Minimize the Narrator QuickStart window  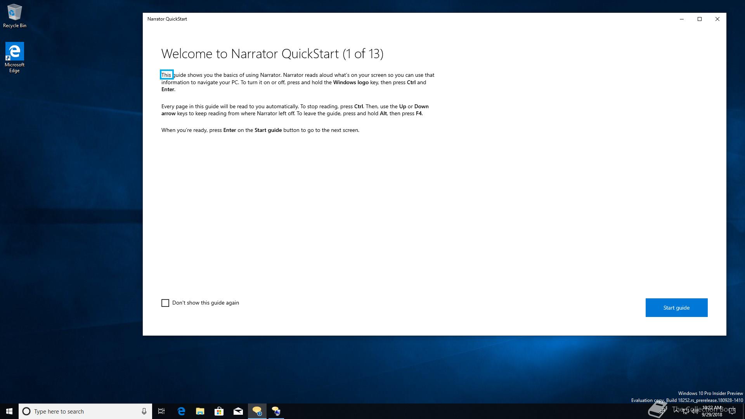(x=682, y=19)
